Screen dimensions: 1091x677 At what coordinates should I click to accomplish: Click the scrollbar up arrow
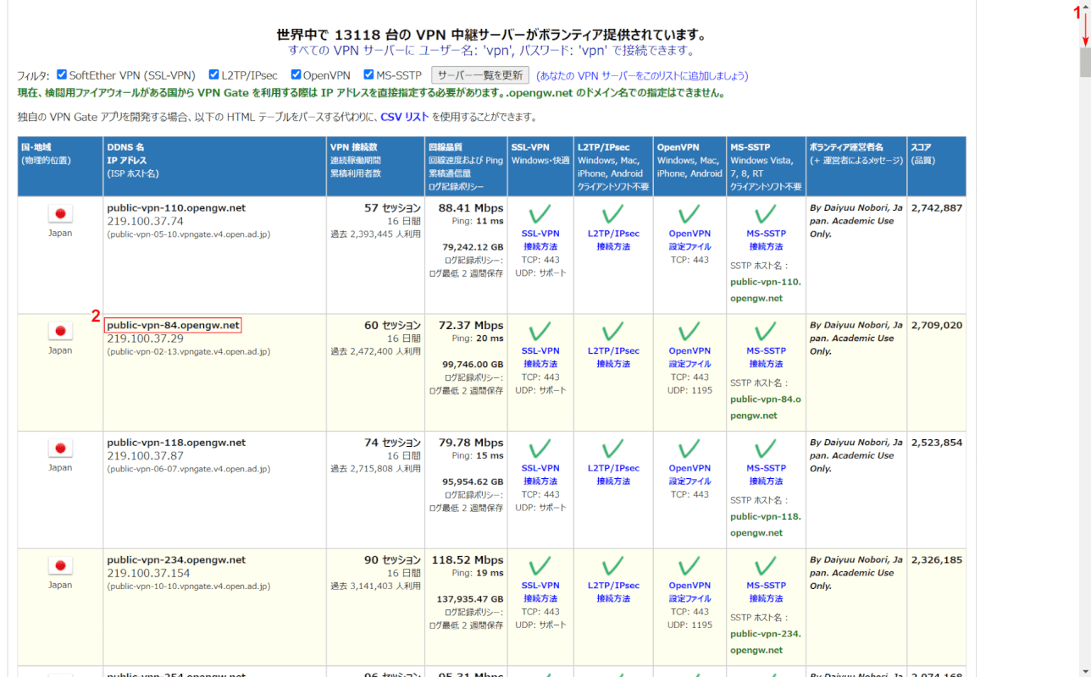[x=1084, y=7]
